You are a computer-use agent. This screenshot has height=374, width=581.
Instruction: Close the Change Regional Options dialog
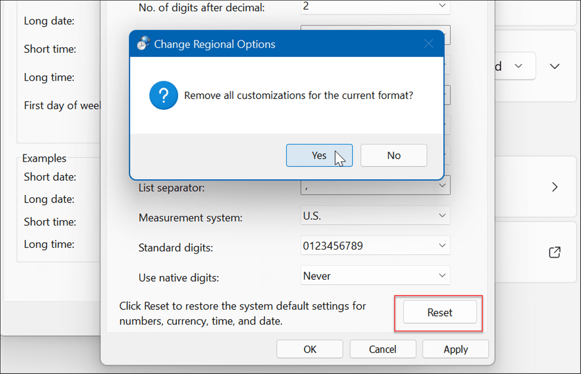coord(429,44)
